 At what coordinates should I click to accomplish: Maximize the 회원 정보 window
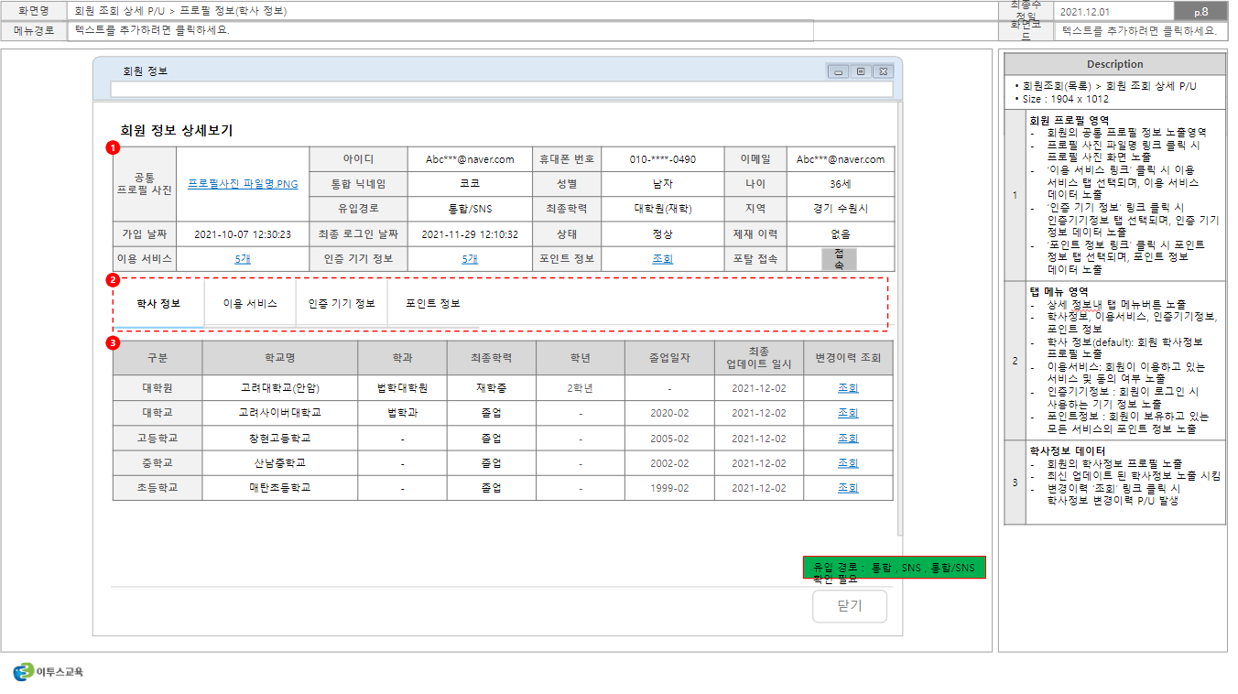coord(861,70)
